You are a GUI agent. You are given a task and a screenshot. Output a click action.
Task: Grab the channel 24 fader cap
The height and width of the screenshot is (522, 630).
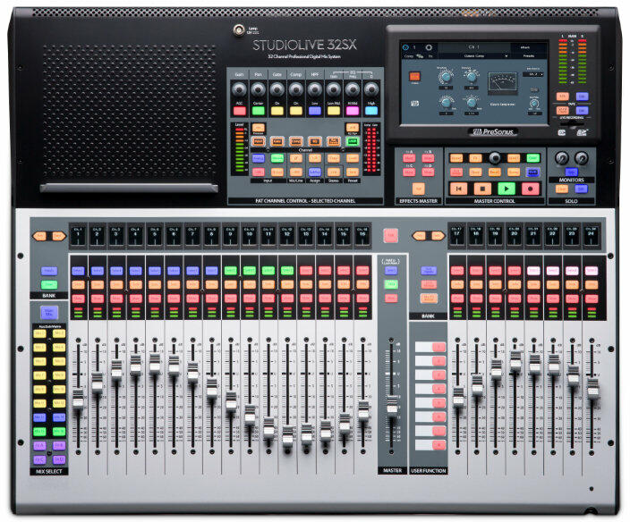click(592, 387)
